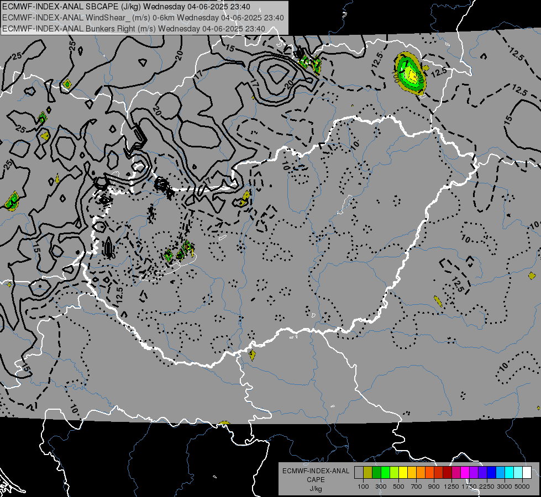Select the olive legend swatch after 100
The width and height of the screenshot is (541, 497).
pyautogui.click(x=368, y=473)
